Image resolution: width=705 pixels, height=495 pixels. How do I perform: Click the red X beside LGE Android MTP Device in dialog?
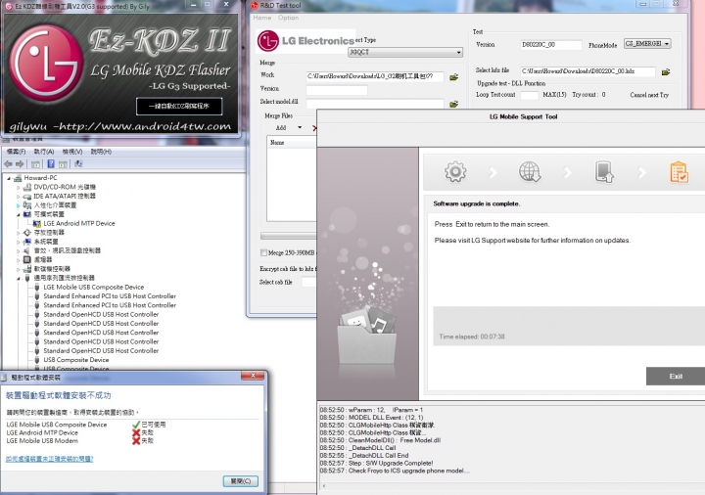tap(136, 432)
